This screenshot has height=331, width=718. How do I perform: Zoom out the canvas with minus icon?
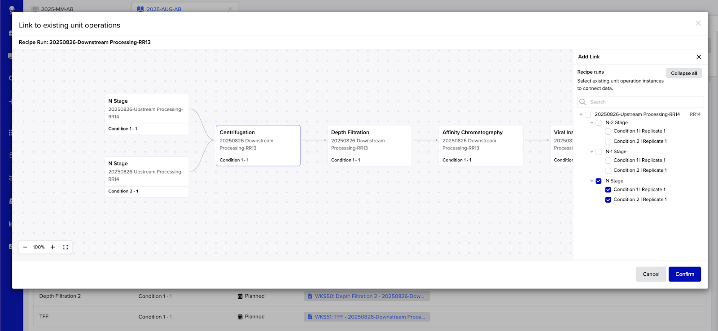[x=25, y=247]
